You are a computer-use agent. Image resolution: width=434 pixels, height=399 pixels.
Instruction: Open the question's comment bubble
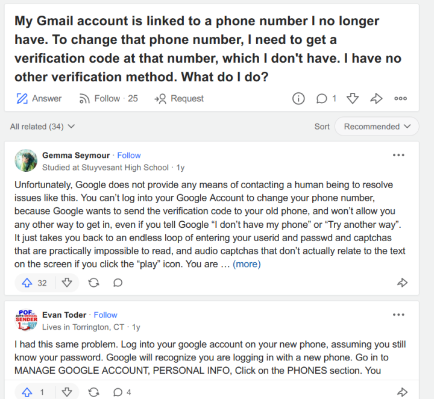(x=321, y=98)
